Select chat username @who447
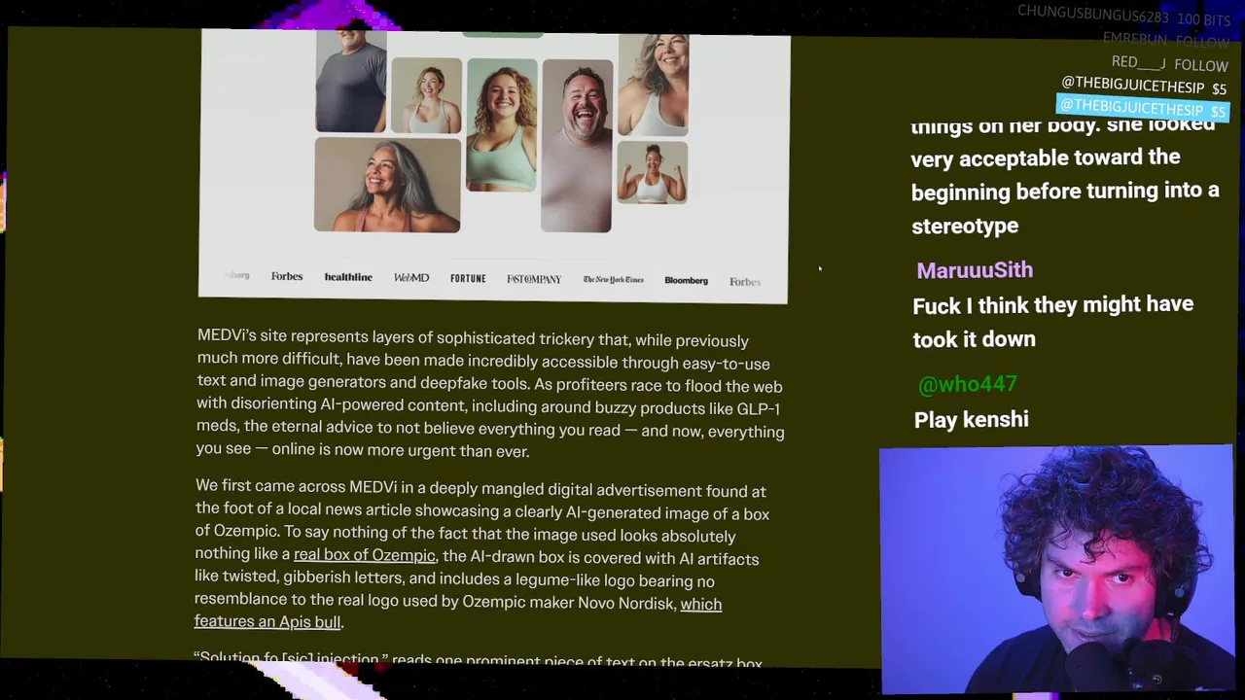The width and height of the screenshot is (1245, 700). pyautogui.click(x=968, y=385)
